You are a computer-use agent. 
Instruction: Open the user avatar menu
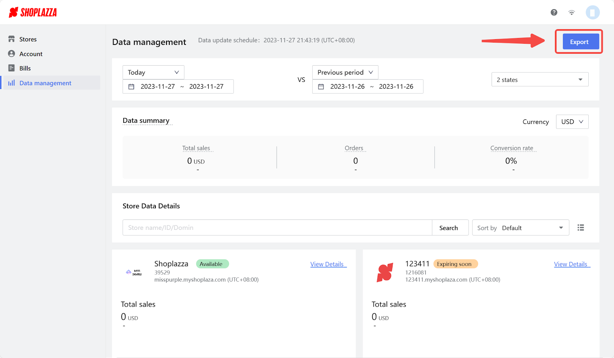593,12
